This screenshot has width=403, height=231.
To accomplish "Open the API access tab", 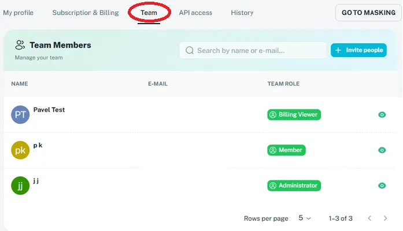I will coord(195,13).
